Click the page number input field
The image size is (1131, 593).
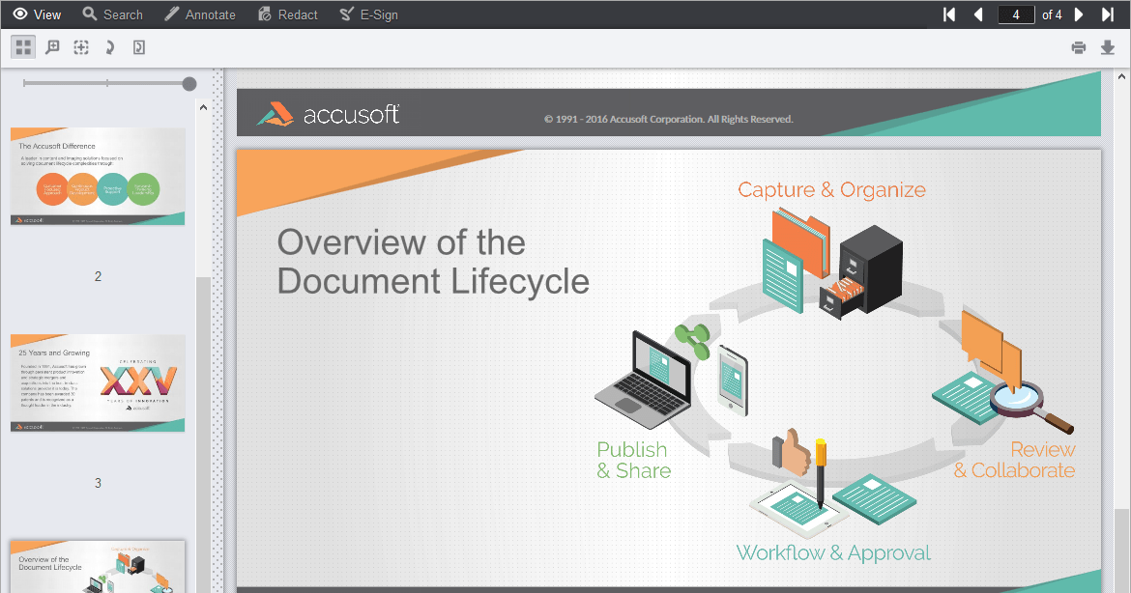[1015, 14]
